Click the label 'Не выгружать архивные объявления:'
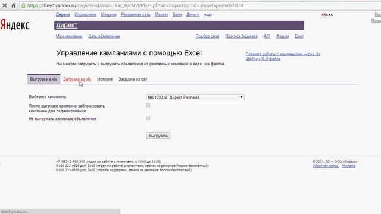 (x=63, y=119)
